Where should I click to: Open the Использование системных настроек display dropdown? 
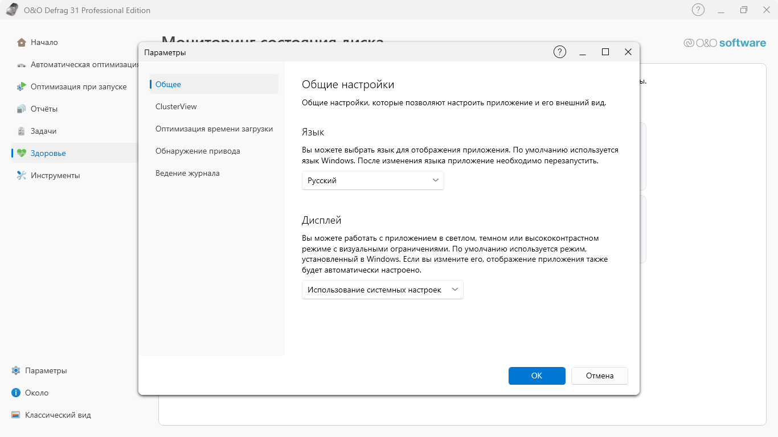pyautogui.click(x=383, y=290)
